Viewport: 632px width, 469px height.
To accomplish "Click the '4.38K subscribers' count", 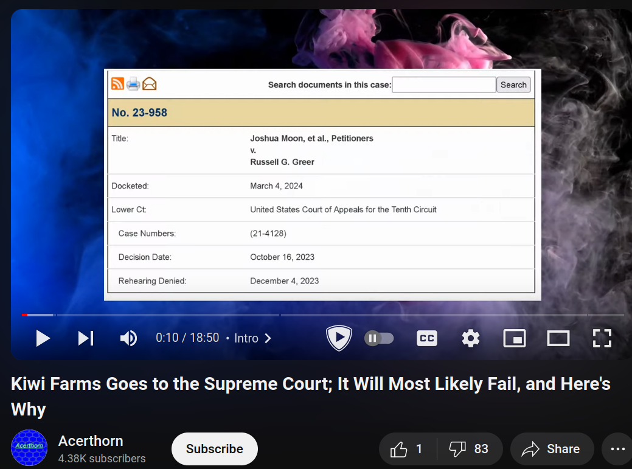I will (102, 459).
